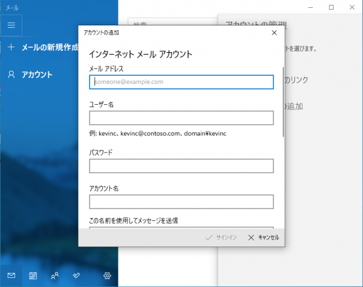
Task: Click the アカウントの管理 heading in right pane
Action: click(256, 24)
